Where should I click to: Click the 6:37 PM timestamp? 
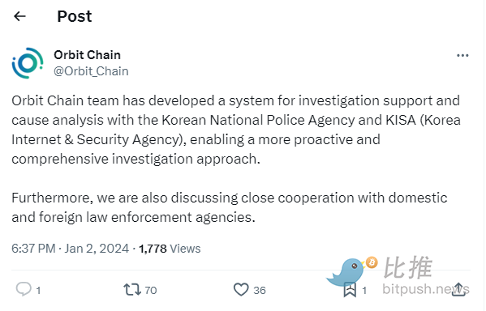pos(33,249)
